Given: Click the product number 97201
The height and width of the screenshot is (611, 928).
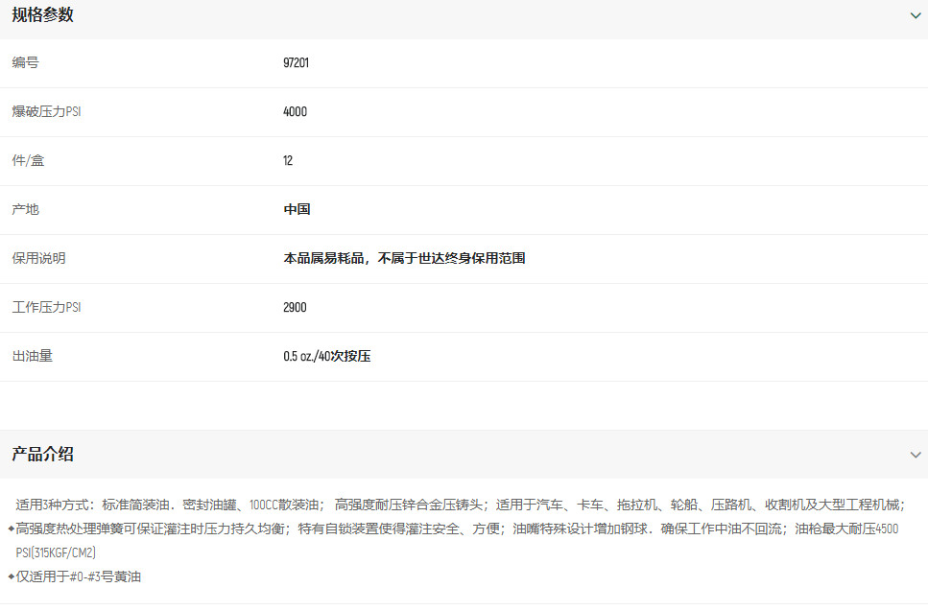Looking at the screenshot, I should tap(296, 63).
